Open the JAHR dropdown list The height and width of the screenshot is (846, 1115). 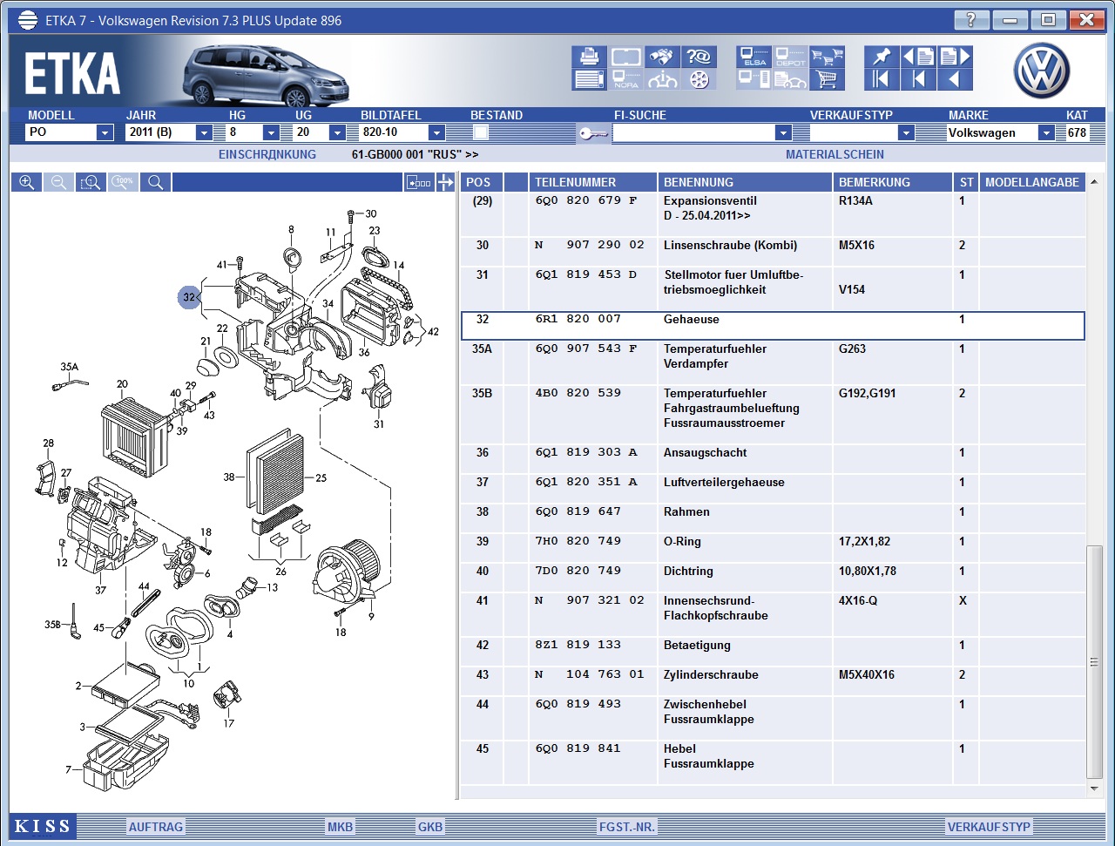tap(204, 132)
